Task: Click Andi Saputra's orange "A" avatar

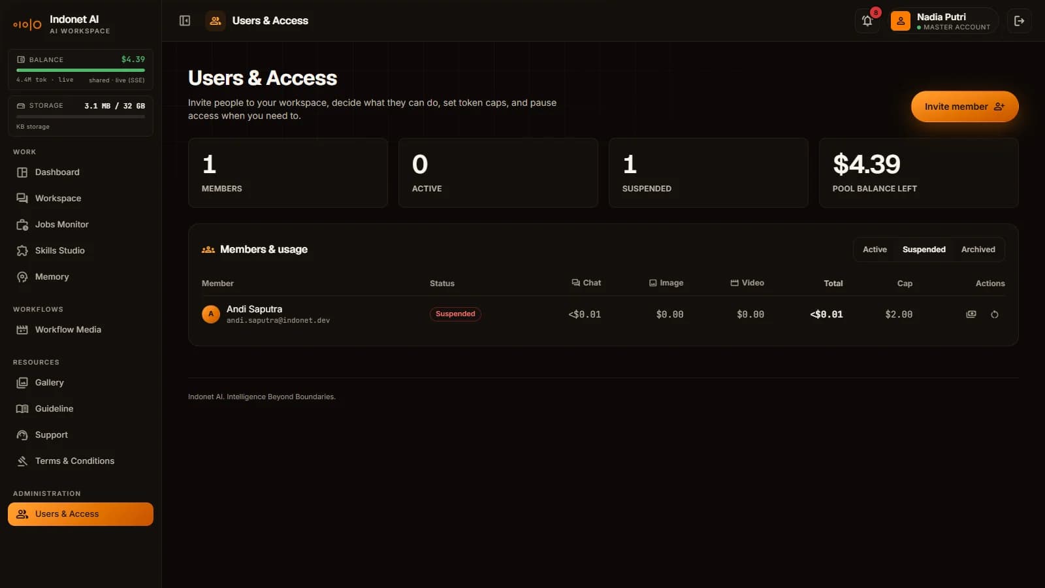Action: [x=211, y=314]
